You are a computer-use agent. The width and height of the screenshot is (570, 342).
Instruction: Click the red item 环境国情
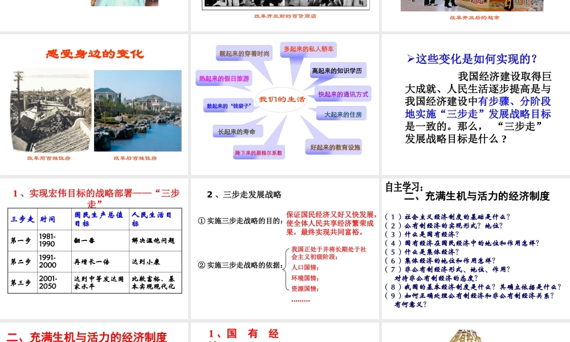(x=305, y=278)
